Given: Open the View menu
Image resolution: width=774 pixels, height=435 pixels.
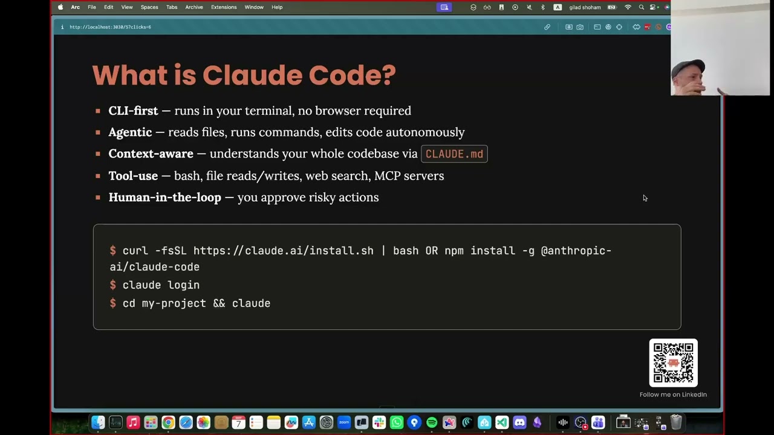Looking at the screenshot, I should [127, 7].
